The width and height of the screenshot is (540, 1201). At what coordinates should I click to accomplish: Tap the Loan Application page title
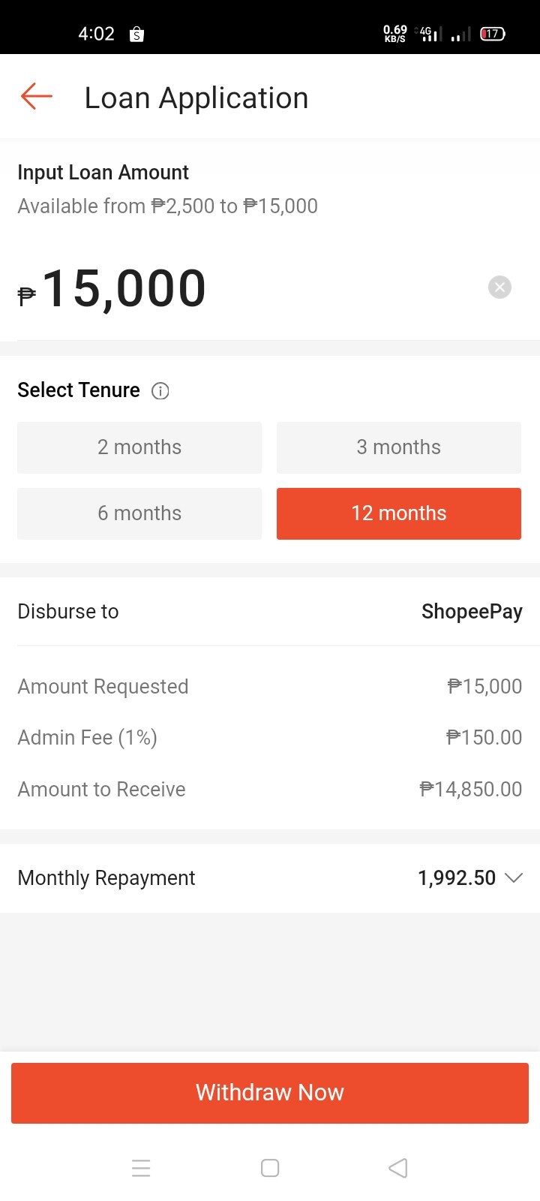(x=196, y=98)
